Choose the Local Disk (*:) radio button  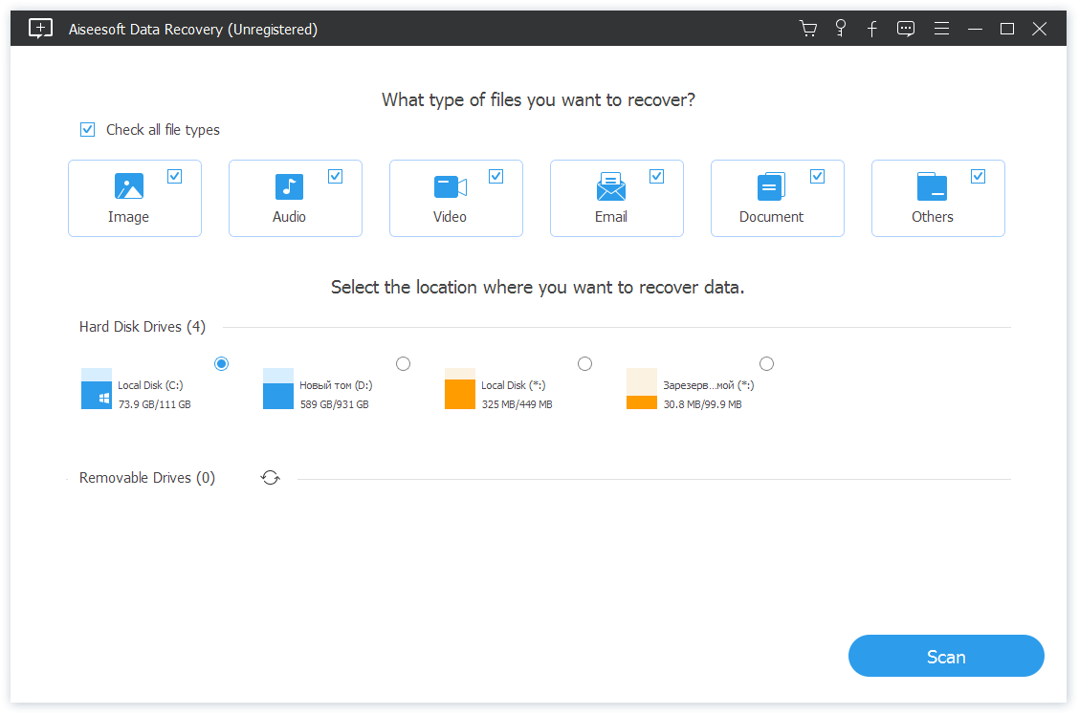(585, 364)
